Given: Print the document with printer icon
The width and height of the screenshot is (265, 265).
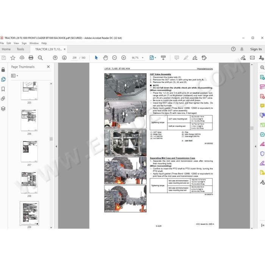Looking at the screenshot, I should click(x=31, y=58).
